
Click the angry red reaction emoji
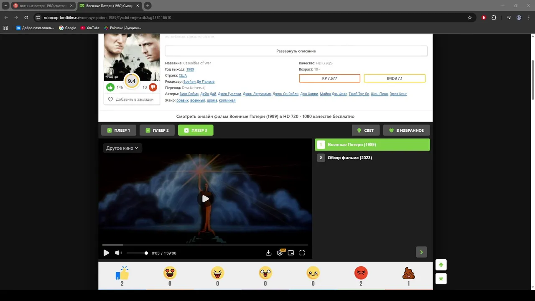(x=361, y=273)
